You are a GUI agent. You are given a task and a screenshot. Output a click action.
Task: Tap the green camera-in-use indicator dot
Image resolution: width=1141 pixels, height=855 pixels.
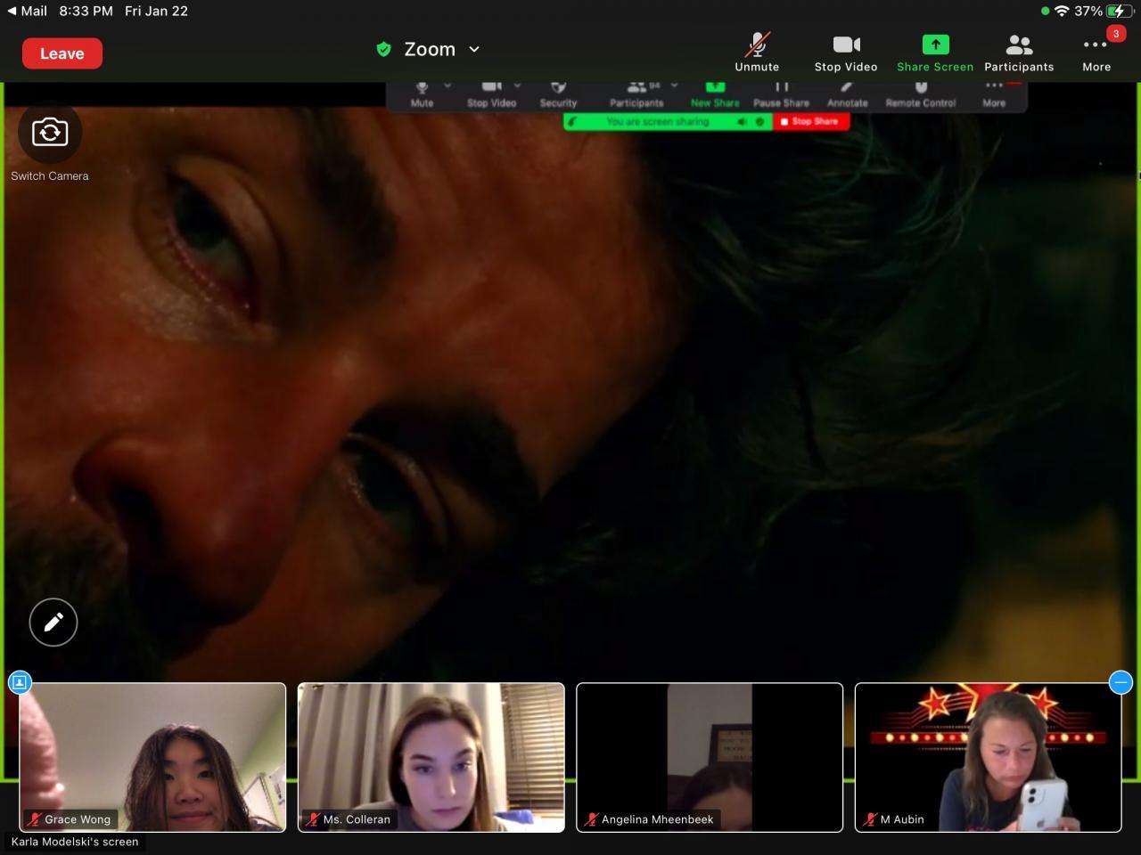tap(1045, 11)
